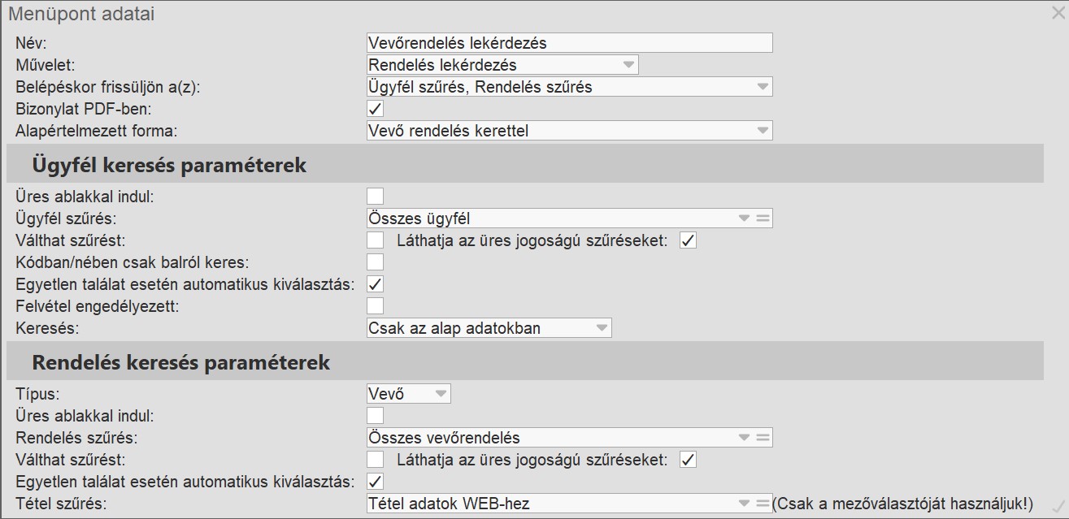The width and height of the screenshot is (1069, 519).
Task: Click Rendelés keresés paraméterek section header
Action: 180,362
